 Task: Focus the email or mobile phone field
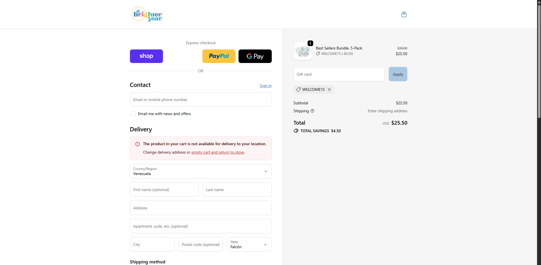201,99
